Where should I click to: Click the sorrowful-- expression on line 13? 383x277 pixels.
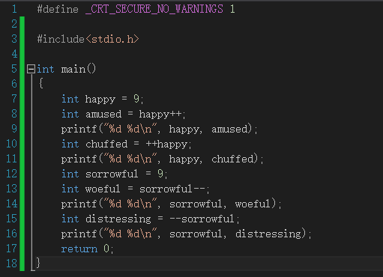(x=172, y=189)
